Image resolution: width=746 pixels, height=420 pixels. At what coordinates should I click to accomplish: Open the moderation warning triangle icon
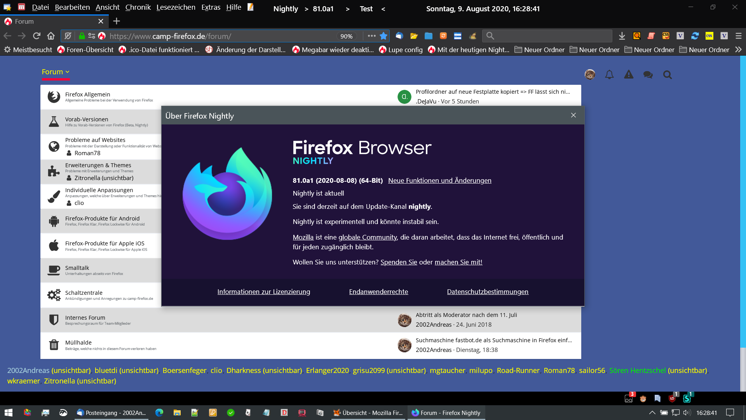pyautogui.click(x=628, y=75)
